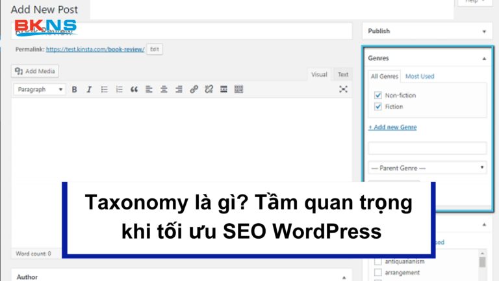
Task: Remove link with unlink icon
Action: 209,90
